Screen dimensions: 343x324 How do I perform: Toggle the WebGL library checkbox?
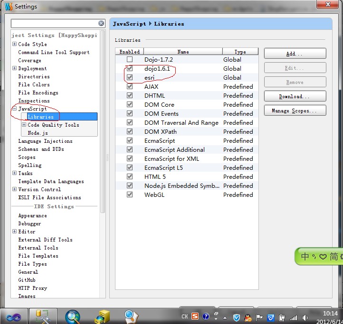tap(130, 194)
